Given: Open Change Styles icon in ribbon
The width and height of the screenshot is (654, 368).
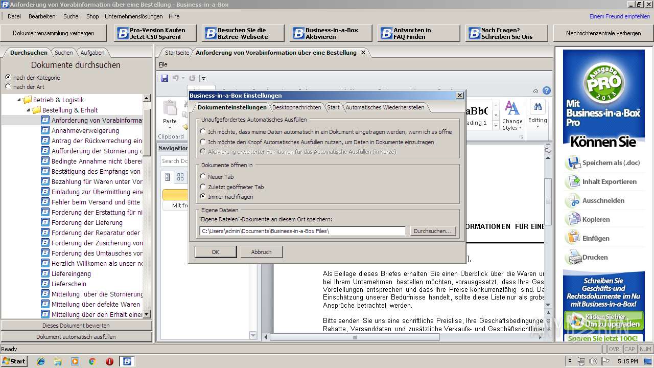Looking at the screenshot, I should (x=512, y=108).
